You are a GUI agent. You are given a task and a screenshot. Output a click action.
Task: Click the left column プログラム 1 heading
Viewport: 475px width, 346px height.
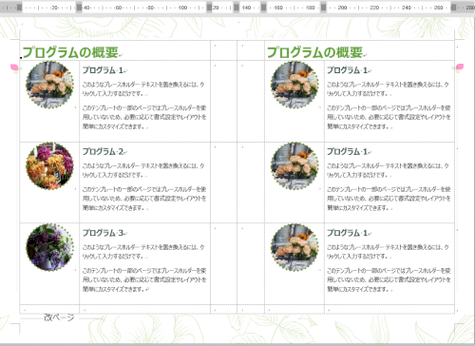[103, 70]
